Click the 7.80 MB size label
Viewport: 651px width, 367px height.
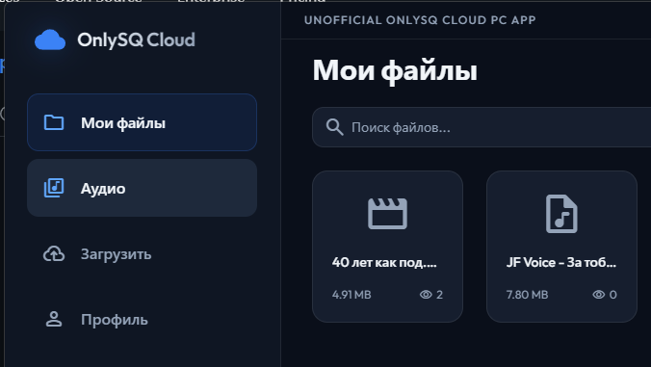[x=527, y=295]
